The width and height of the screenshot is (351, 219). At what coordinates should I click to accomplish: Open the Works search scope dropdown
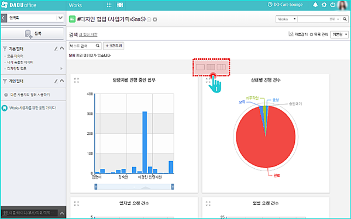(x=287, y=19)
